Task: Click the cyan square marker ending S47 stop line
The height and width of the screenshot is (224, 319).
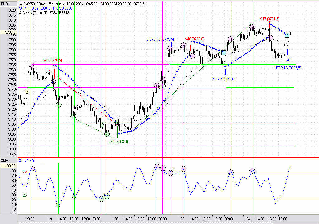Action: point(287,35)
